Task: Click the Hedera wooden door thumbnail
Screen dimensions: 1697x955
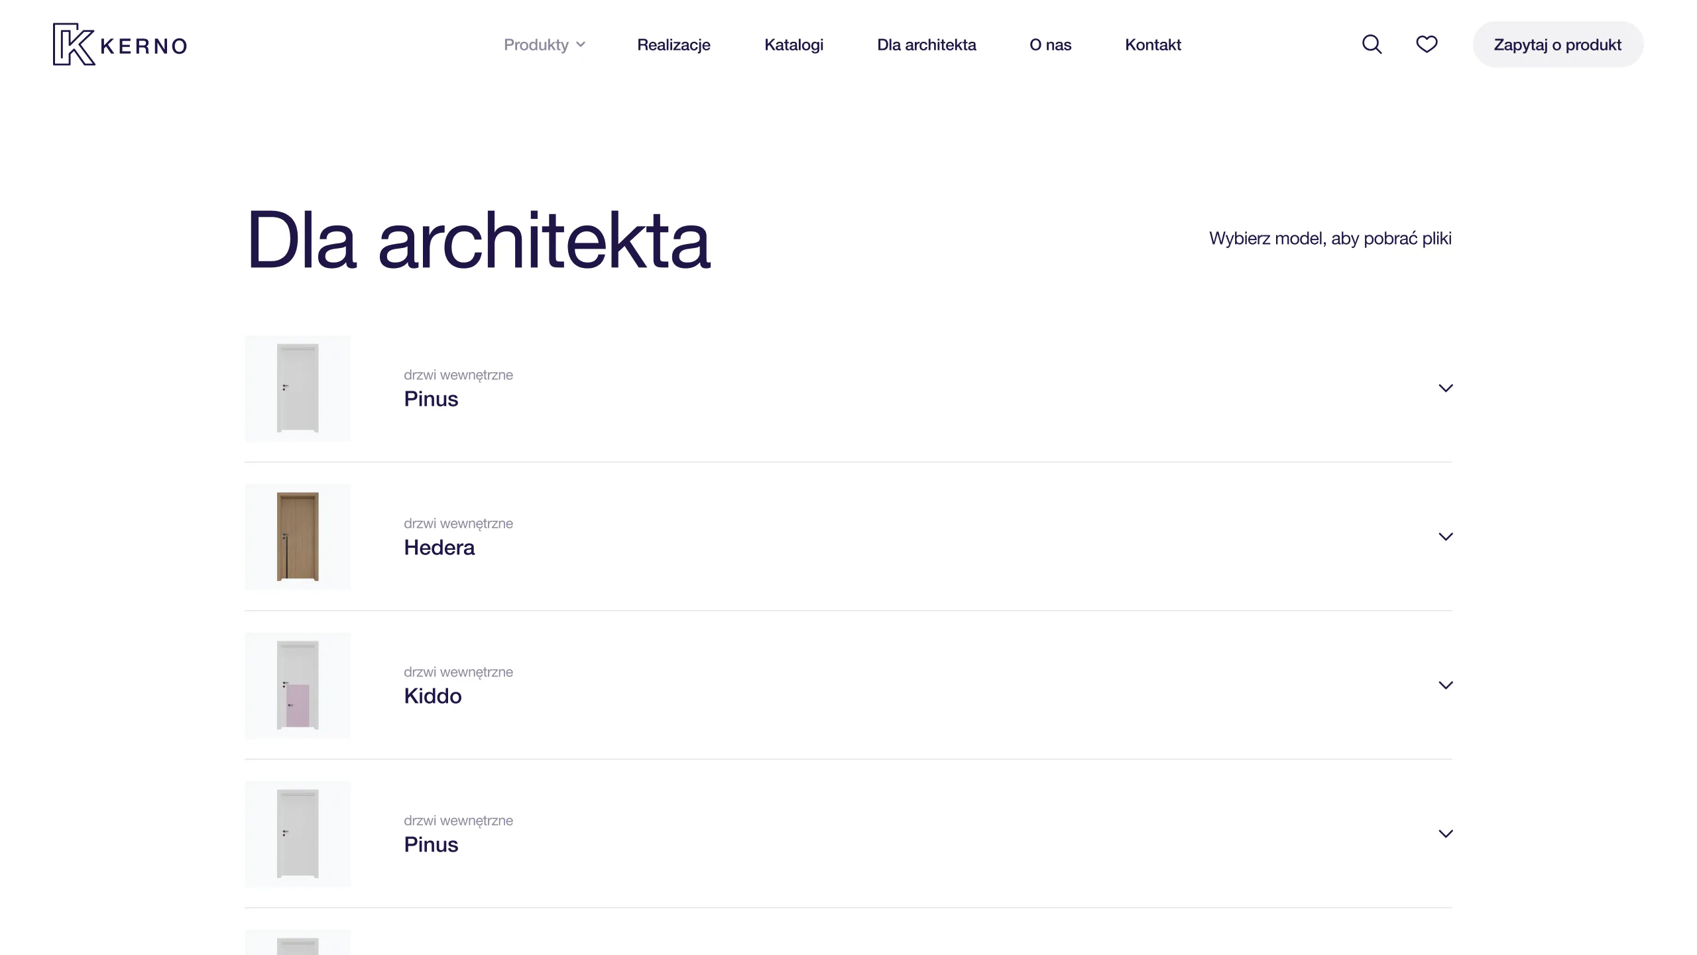Action: [298, 537]
